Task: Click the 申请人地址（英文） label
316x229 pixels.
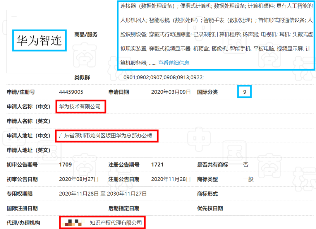Action: 28,150
